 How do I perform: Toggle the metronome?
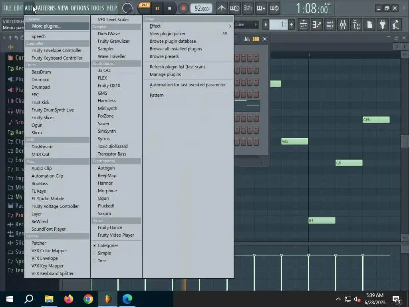222,8
